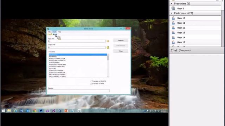Open the blue bird app in taskbar
The height and width of the screenshot is (126, 225).
click(x=41, y=111)
